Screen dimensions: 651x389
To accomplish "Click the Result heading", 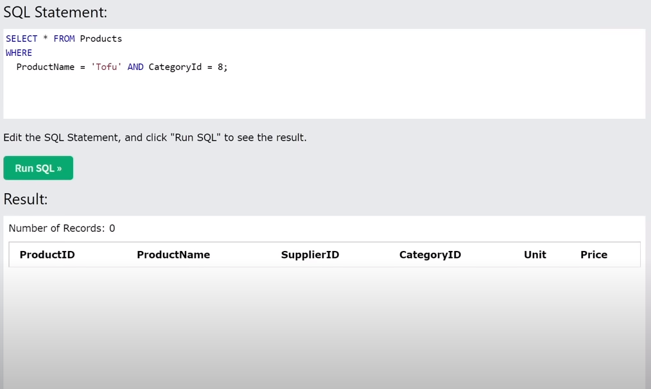I will pyautogui.click(x=25, y=199).
